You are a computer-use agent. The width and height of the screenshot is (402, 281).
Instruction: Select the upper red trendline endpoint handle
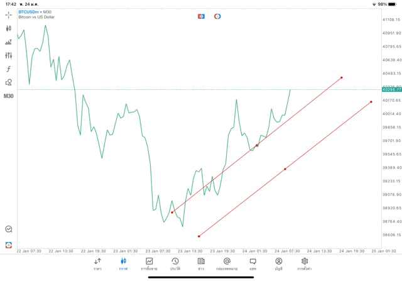(x=342, y=78)
